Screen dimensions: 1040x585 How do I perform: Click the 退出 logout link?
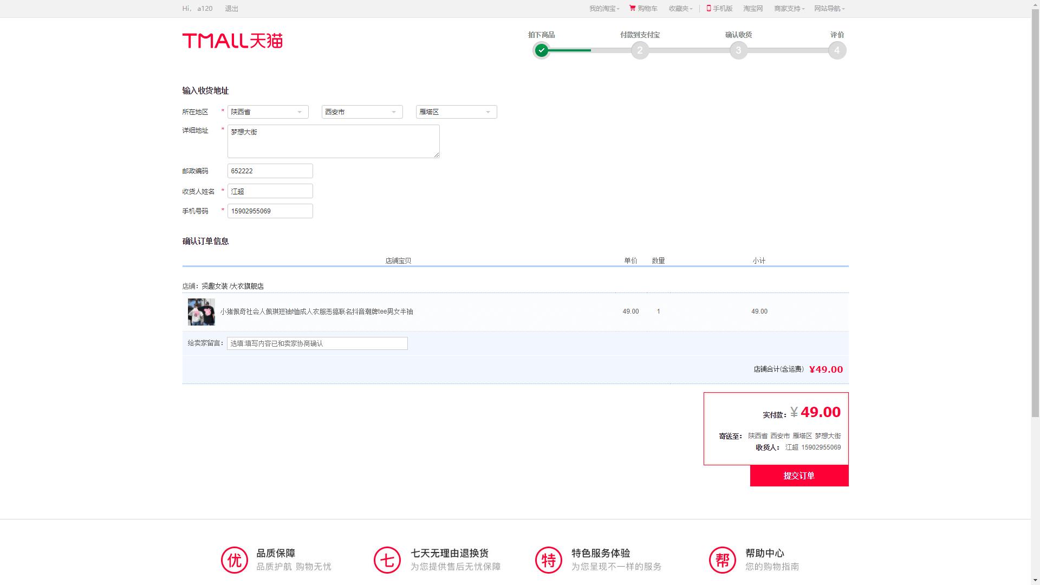tap(231, 8)
